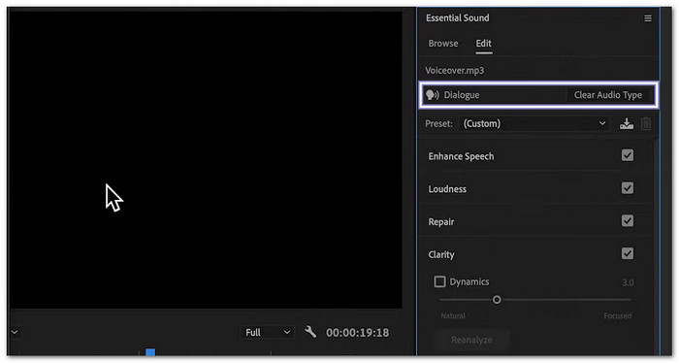Click the Dialogue speech icon
The height and width of the screenshot is (363, 679).
coord(433,95)
